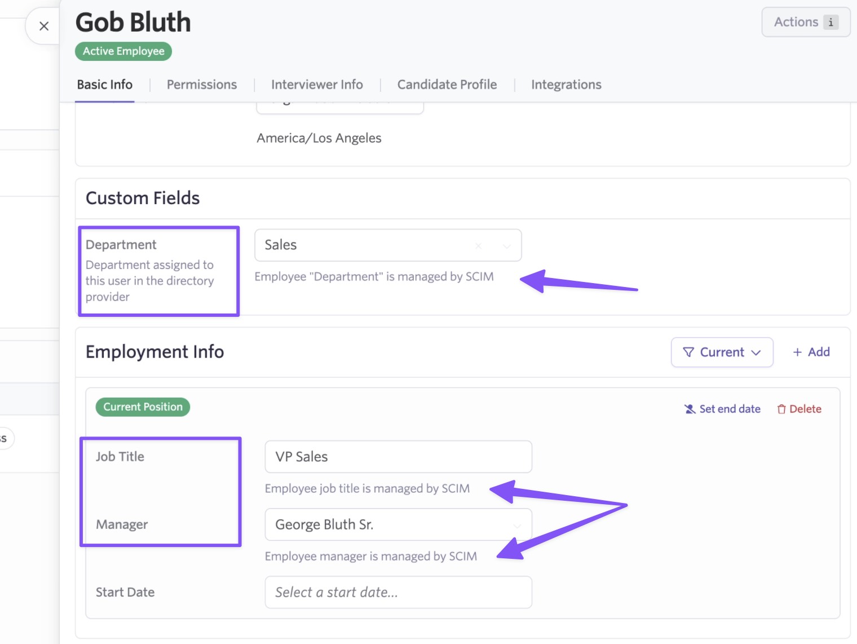Select the Basic Info tab
857x644 pixels.
click(x=105, y=85)
